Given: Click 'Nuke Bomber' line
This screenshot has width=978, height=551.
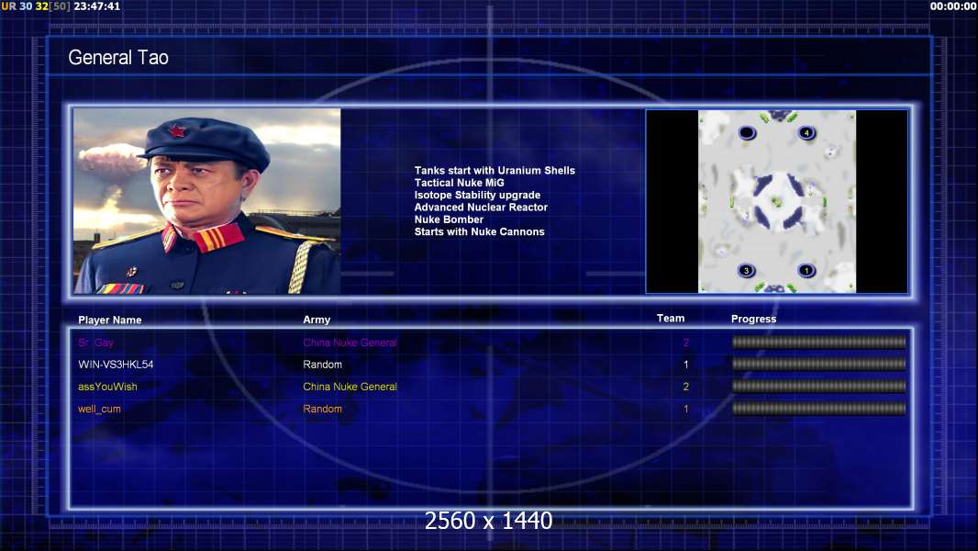Looking at the screenshot, I should pos(449,219).
